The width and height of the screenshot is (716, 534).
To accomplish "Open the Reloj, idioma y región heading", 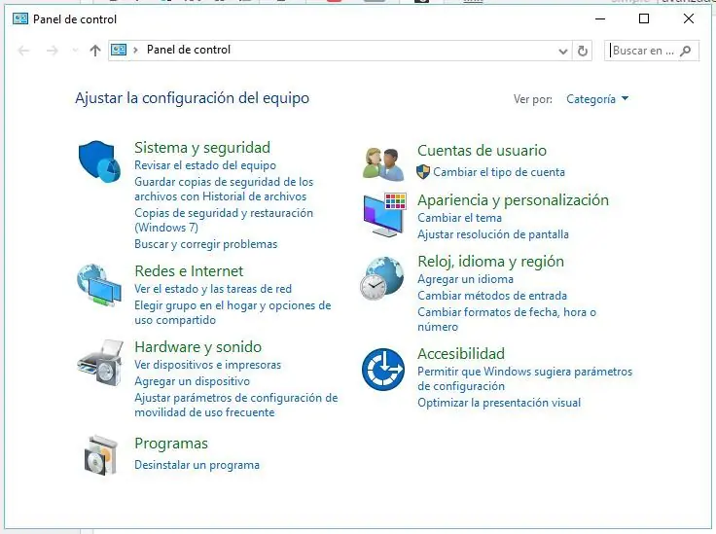I will 490,261.
